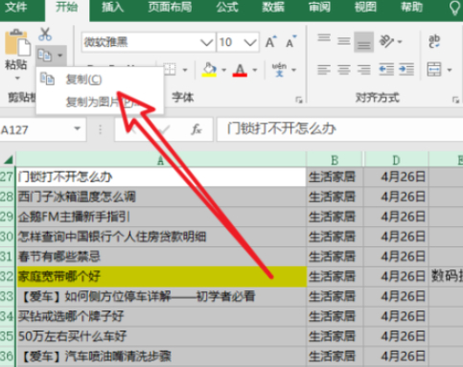The image size is (463, 367).
Task: Click the Paste clipboard icon
Action: click(x=17, y=43)
